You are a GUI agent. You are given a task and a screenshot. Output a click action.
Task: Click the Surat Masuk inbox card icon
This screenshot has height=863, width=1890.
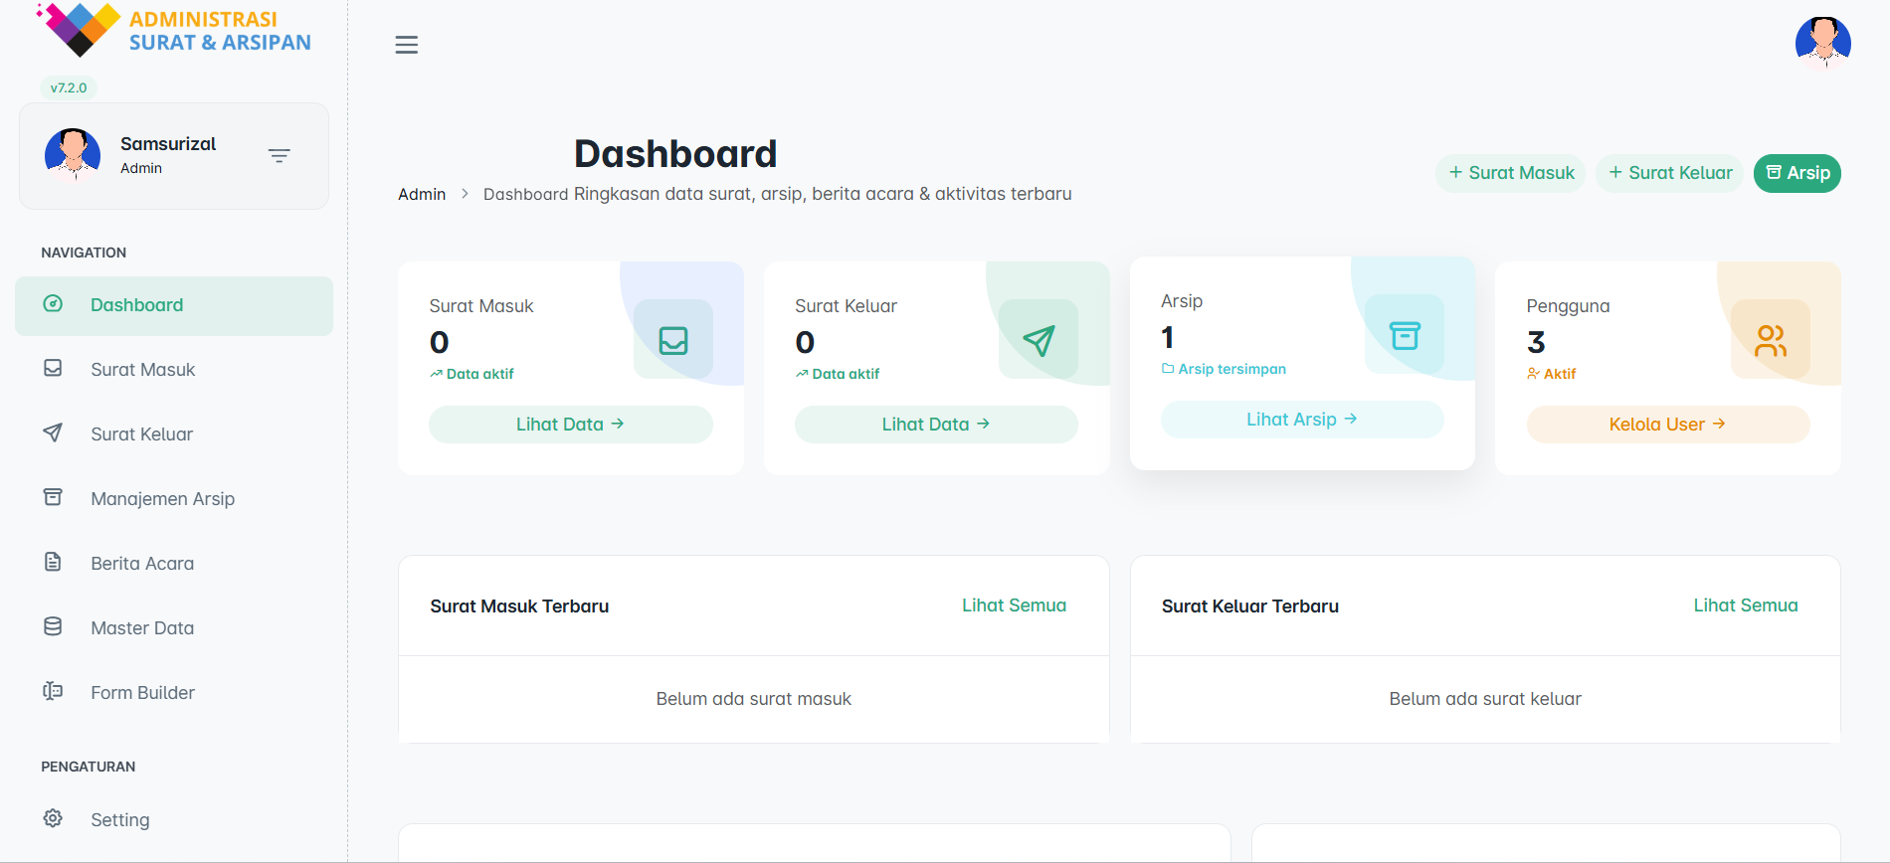pyautogui.click(x=673, y=340)
